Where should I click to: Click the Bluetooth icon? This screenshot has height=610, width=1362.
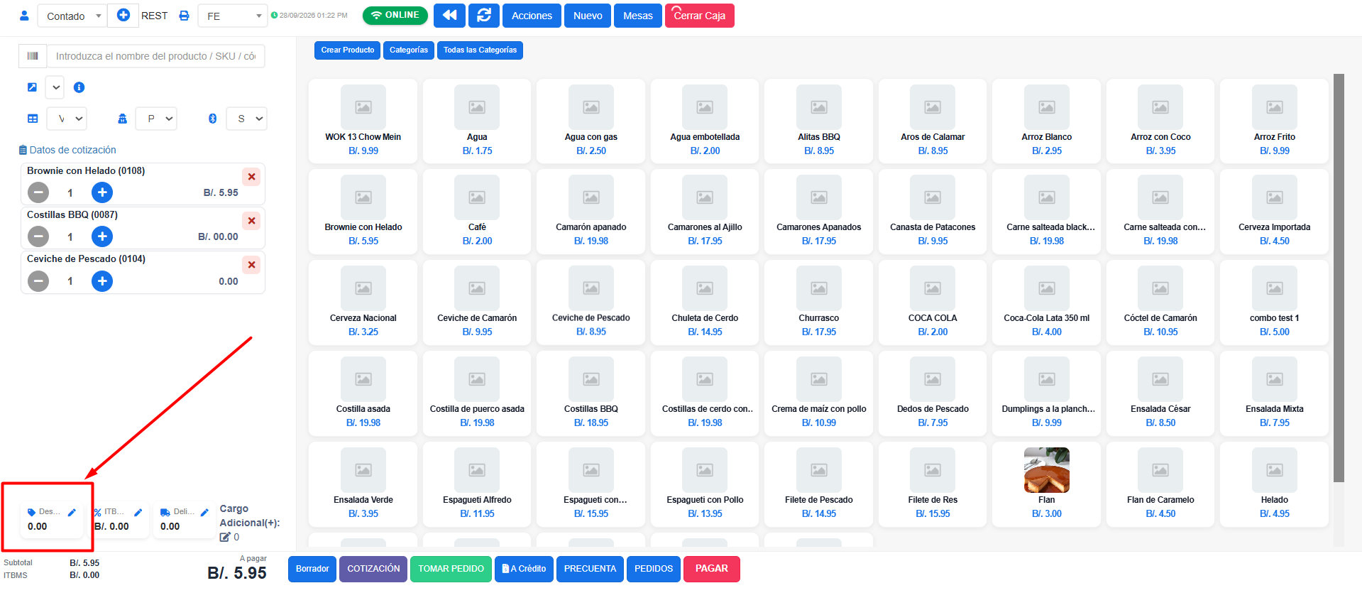click(x=212, y=119)
